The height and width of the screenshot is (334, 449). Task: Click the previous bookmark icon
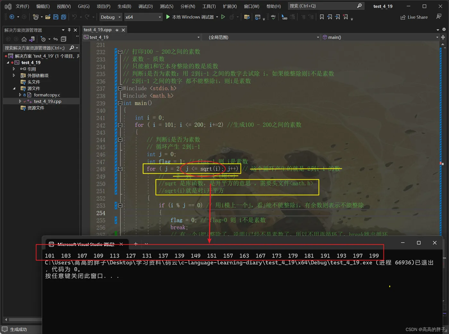tap(330, 17)
